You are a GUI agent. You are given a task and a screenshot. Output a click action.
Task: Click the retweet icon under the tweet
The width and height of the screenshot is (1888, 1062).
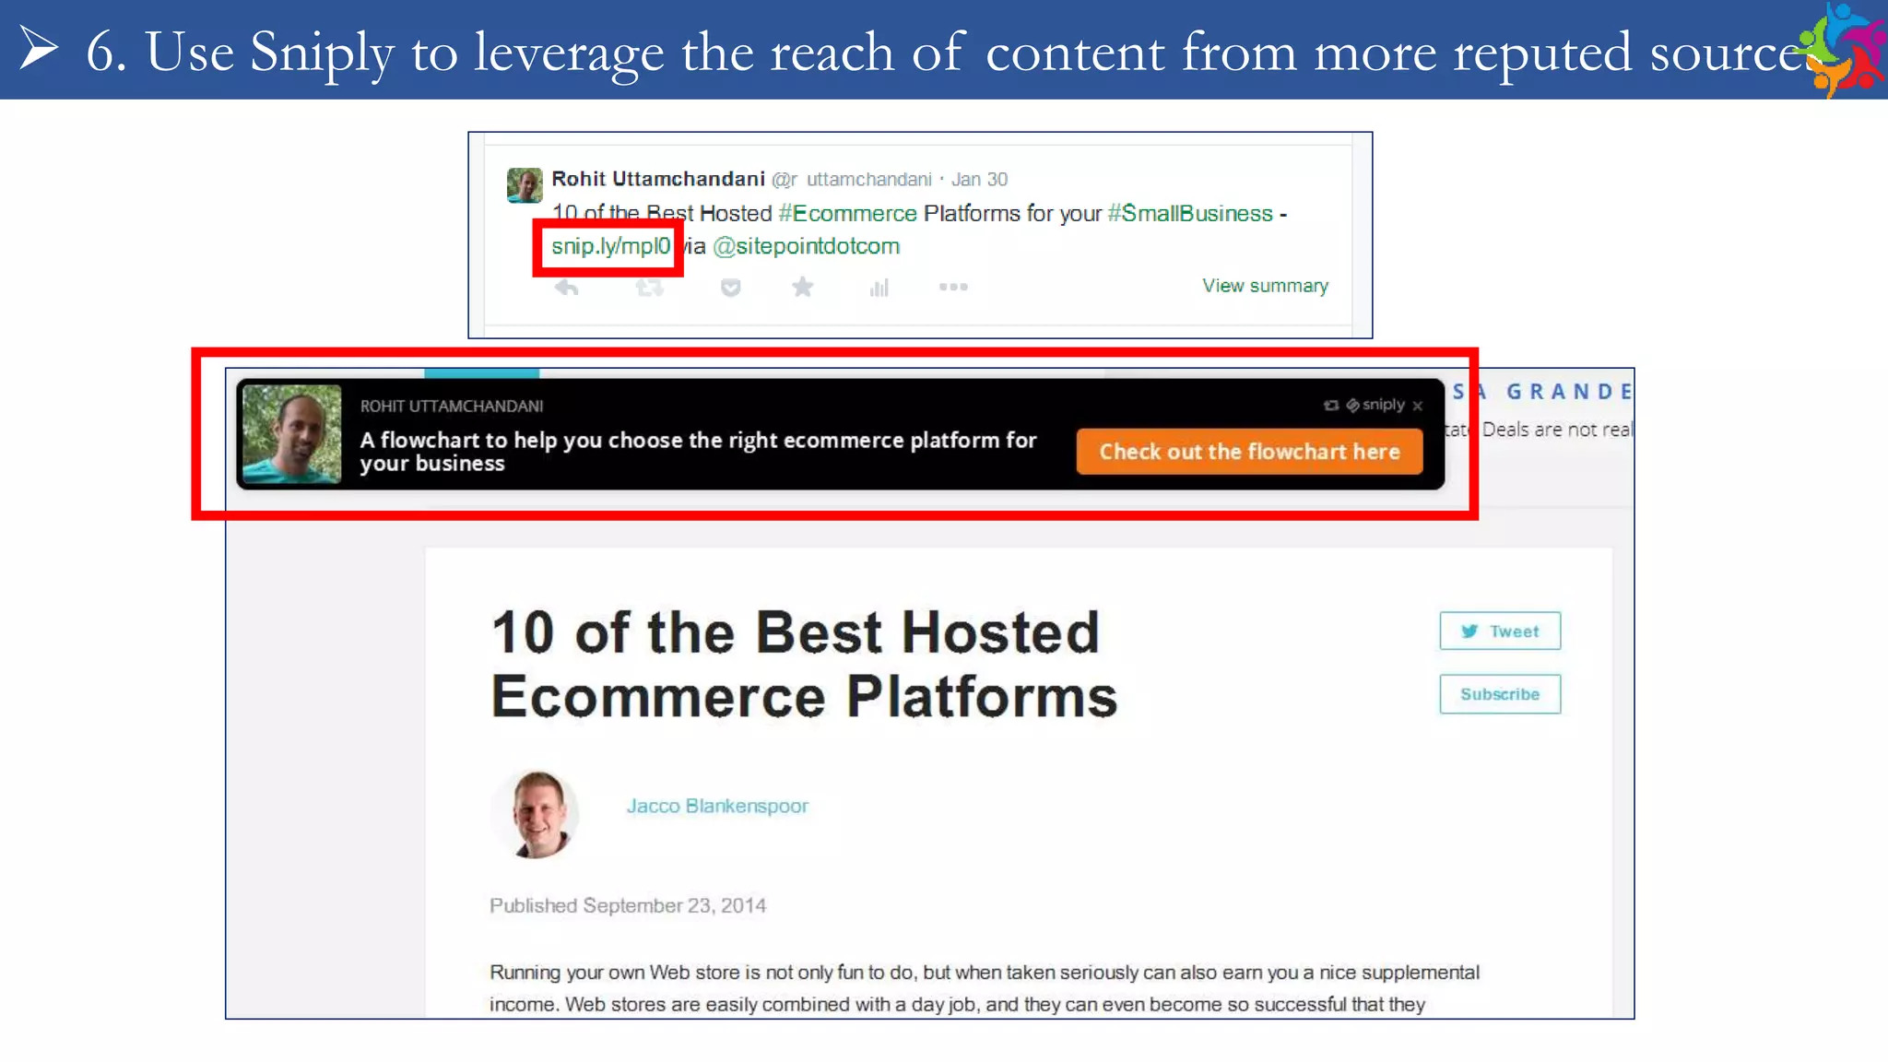tap(649, 288)
